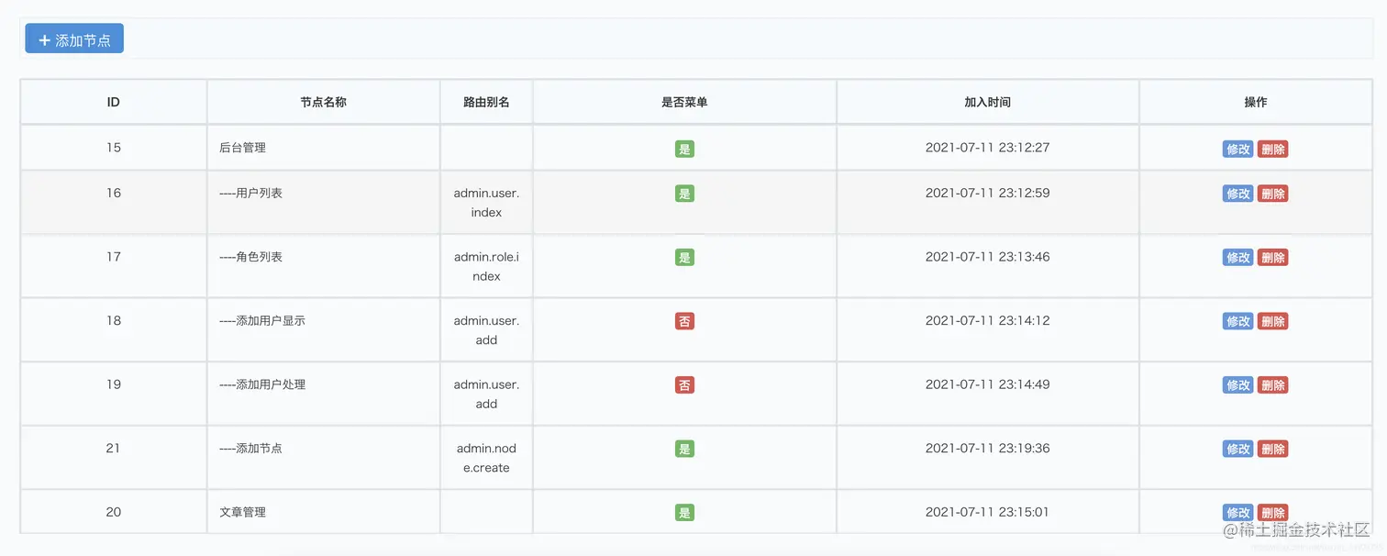The image size is (1387, 556).
Task: Click 删除 for row ID 15
Action: 1272,149
